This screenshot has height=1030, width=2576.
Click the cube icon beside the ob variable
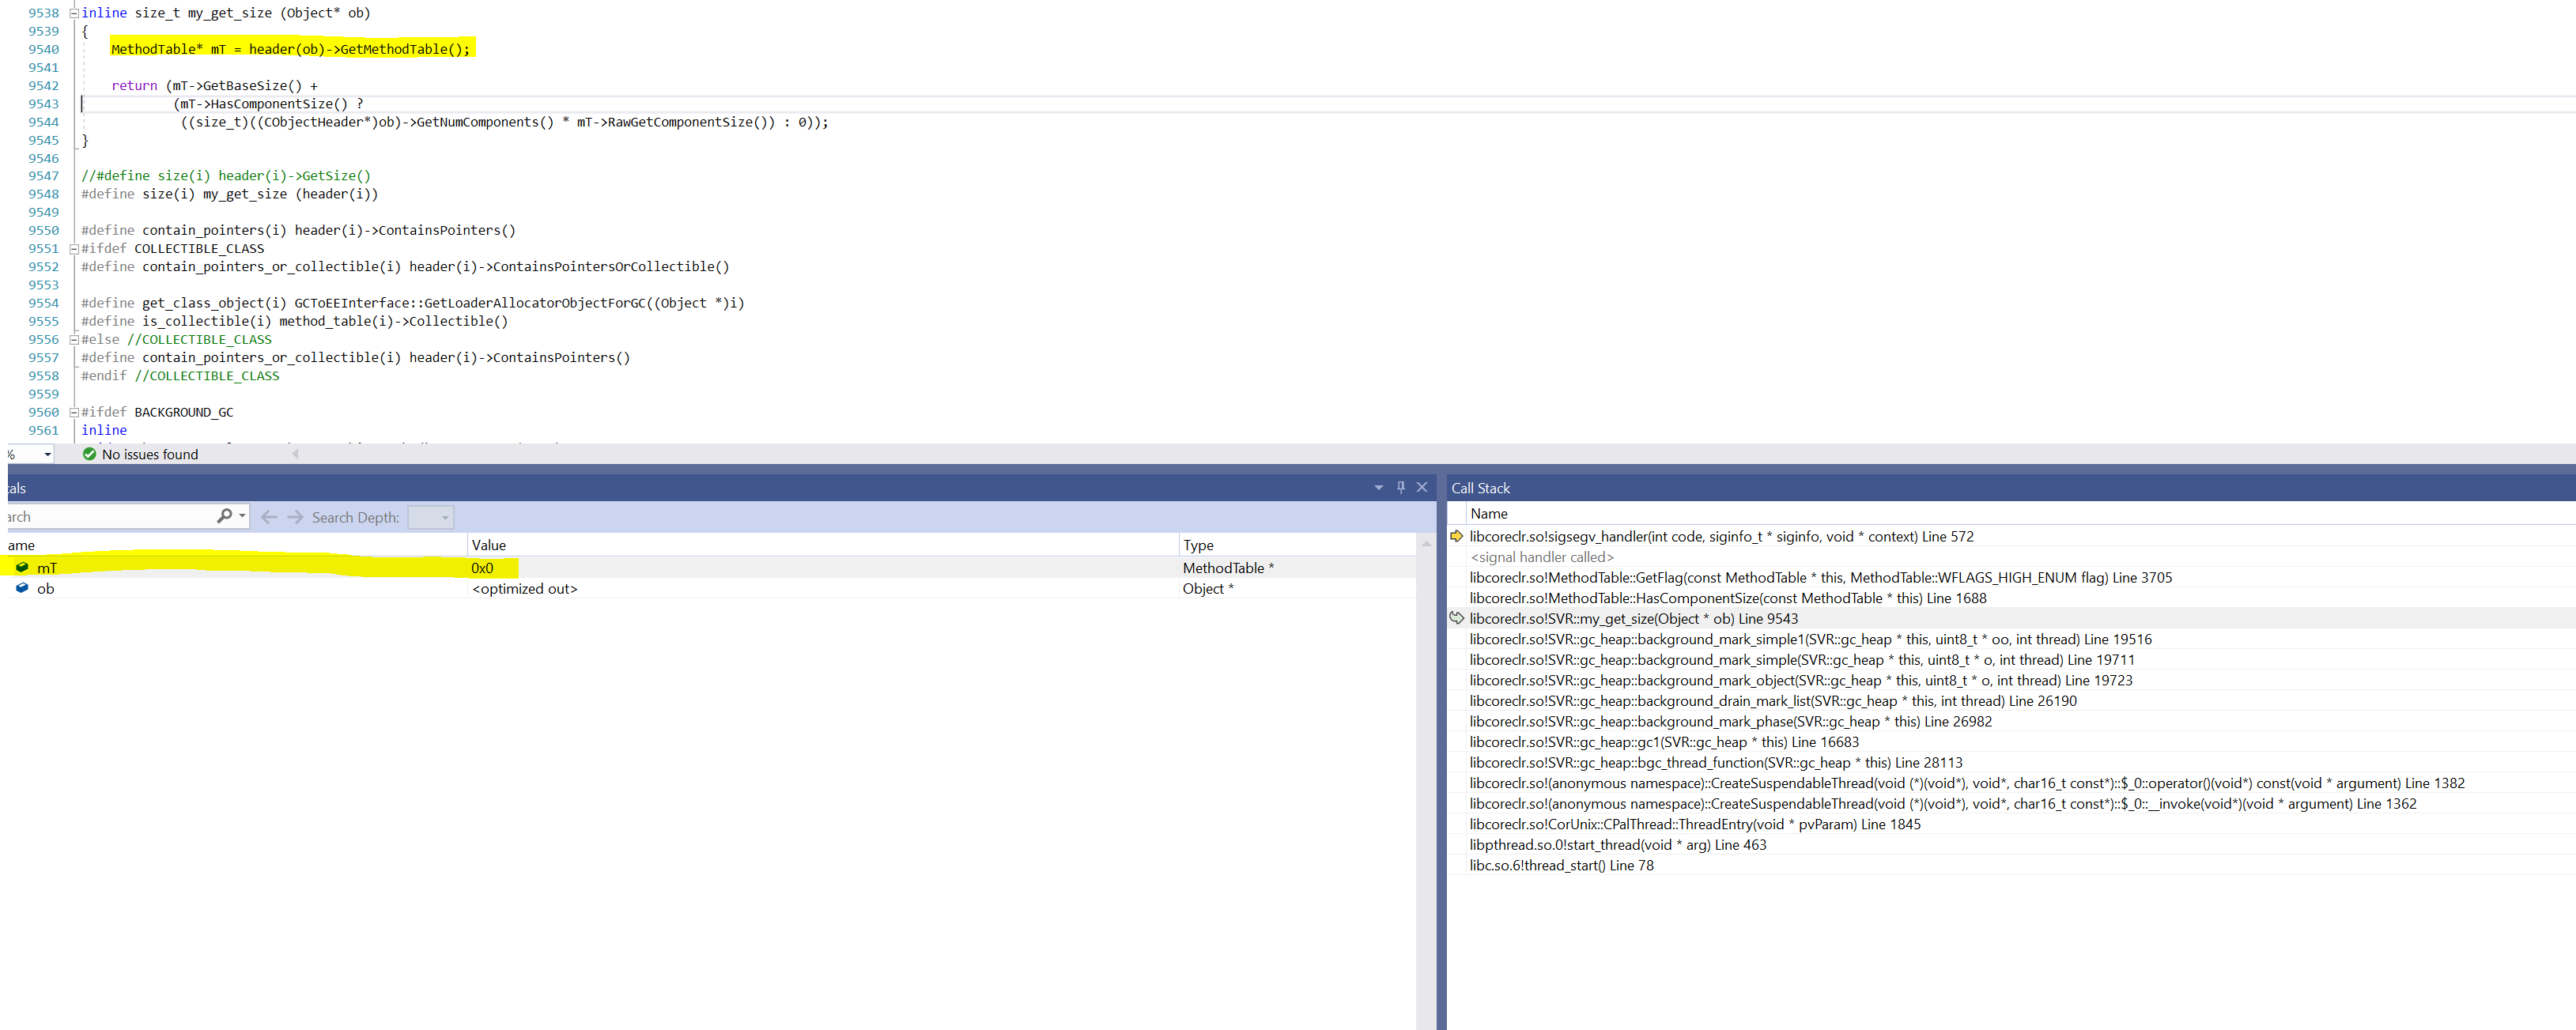22,588
